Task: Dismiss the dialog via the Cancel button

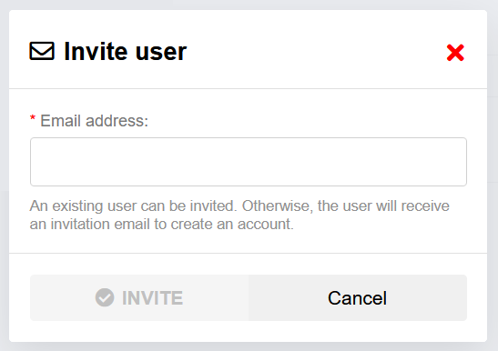Action: [x=358, y=297]
